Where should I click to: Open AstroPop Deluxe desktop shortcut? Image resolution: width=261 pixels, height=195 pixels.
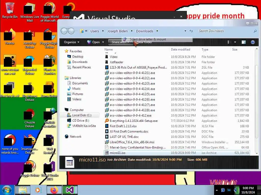(30, 39)
